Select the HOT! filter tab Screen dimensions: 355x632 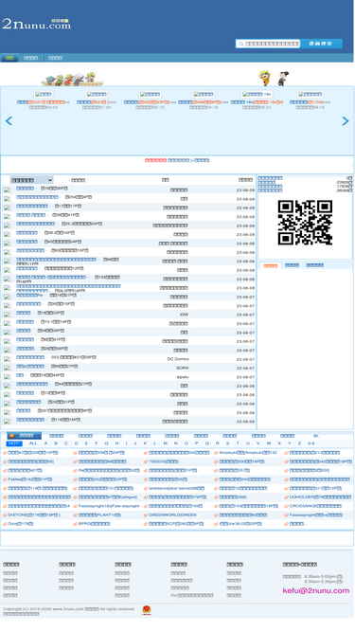coord(14,443)
